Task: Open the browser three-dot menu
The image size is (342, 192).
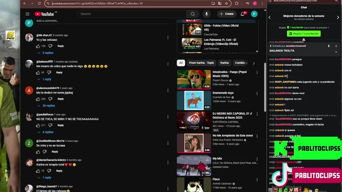Action: click(262, 3)
